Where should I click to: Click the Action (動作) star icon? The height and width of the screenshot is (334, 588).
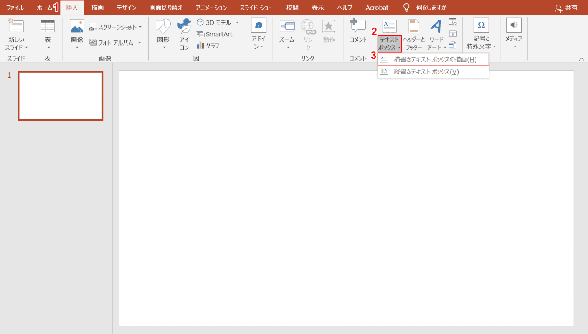pyautogui.click(x=329, y=26)
